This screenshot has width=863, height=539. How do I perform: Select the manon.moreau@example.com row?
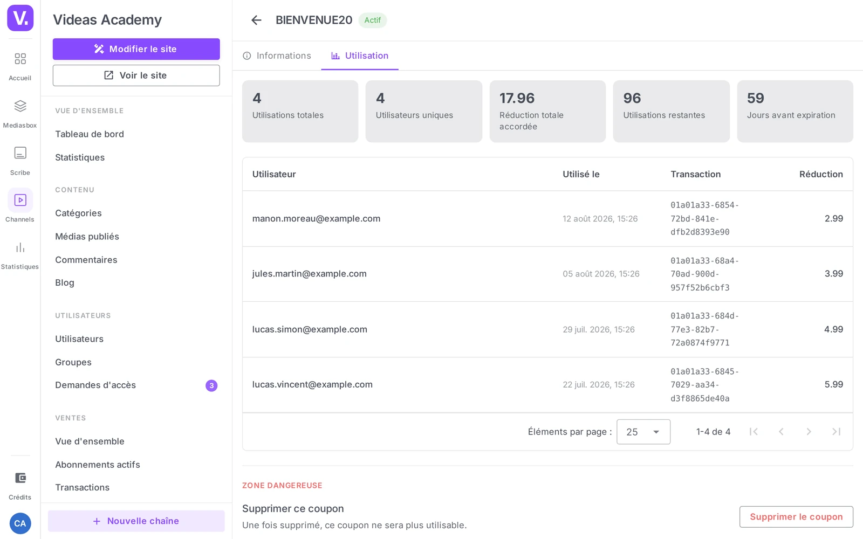pos(547,219)
